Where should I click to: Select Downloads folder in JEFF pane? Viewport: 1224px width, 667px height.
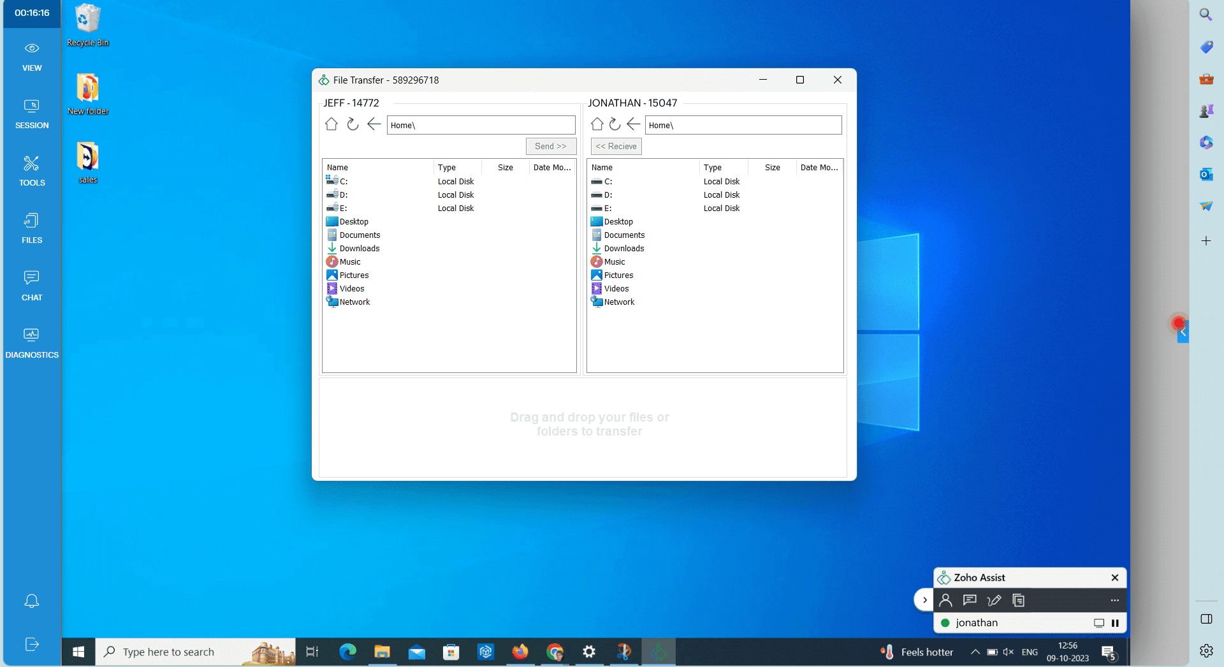coord(359,249)
